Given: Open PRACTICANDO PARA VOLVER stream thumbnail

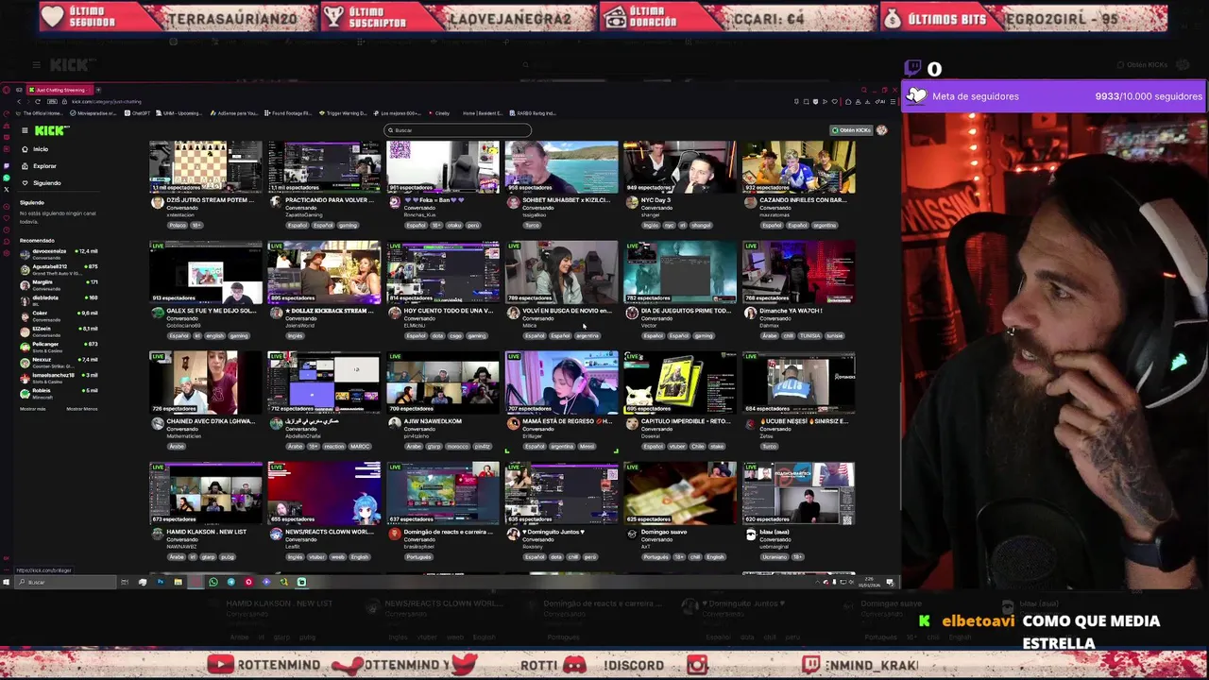Looking at the screenshot, I should [x=324, y=166].
